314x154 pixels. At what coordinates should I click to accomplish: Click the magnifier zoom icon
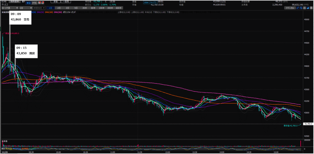[301, 7]
